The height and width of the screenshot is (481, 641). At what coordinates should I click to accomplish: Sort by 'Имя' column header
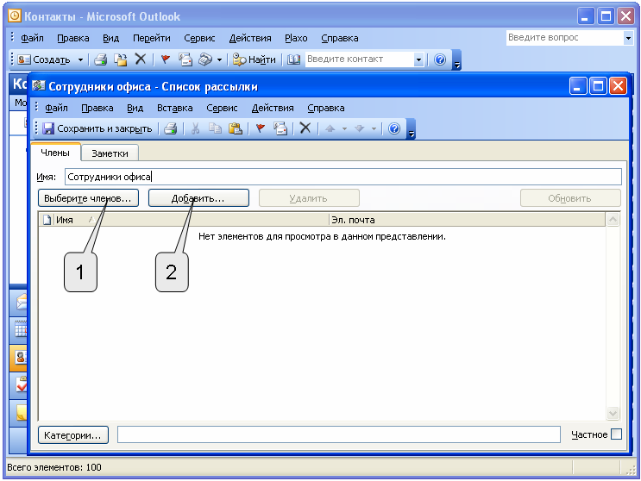click(x=192, y=220)
